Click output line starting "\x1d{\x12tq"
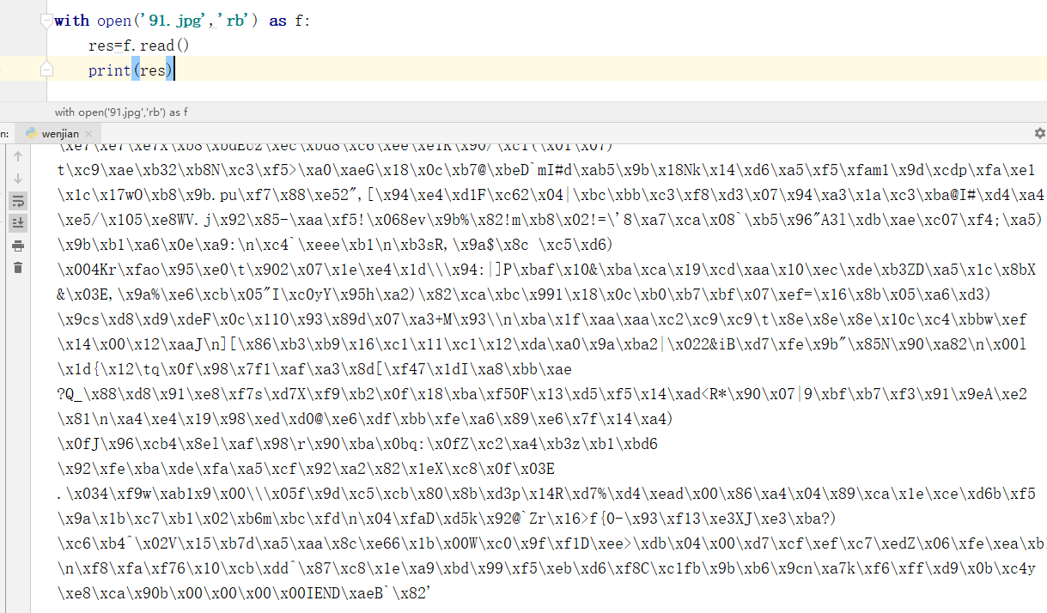This screenshot has height=613, width=1047. [x=314, y=369]
